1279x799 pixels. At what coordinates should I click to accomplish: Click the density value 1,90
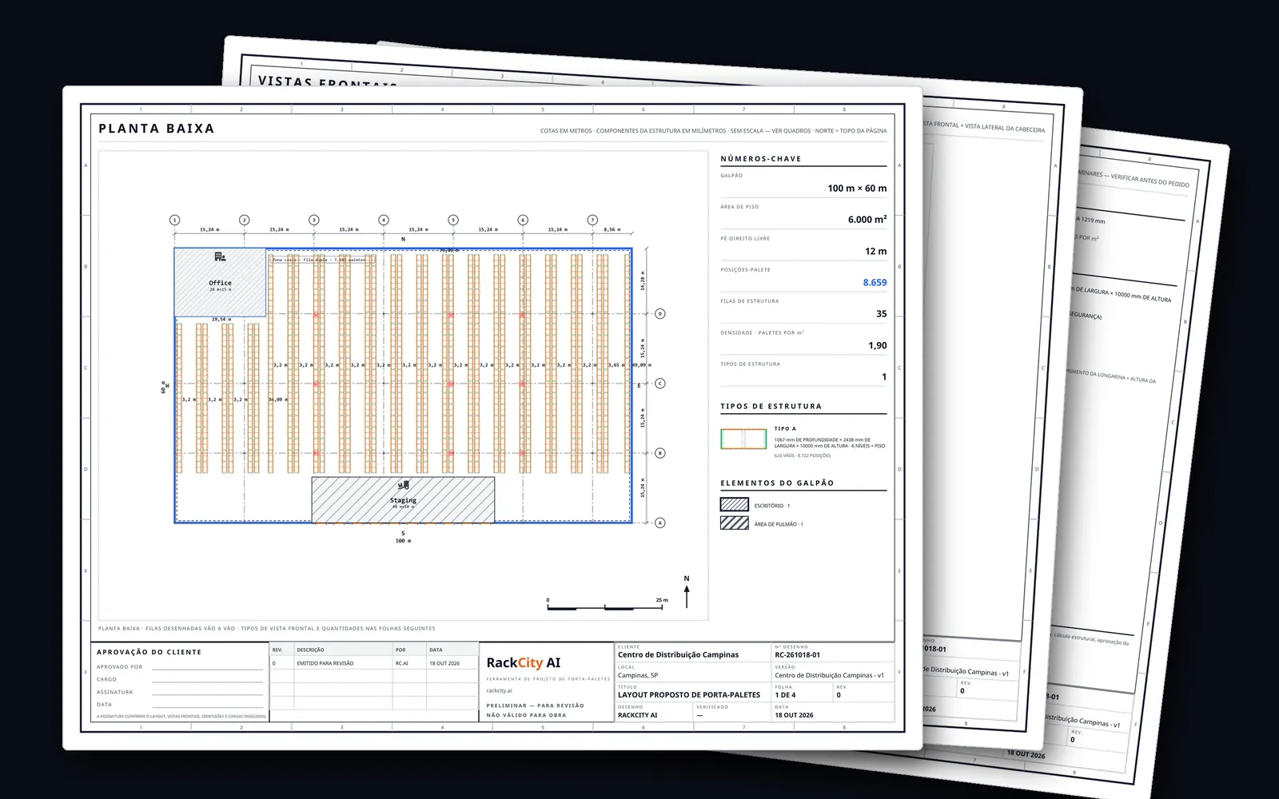point(878,345)
